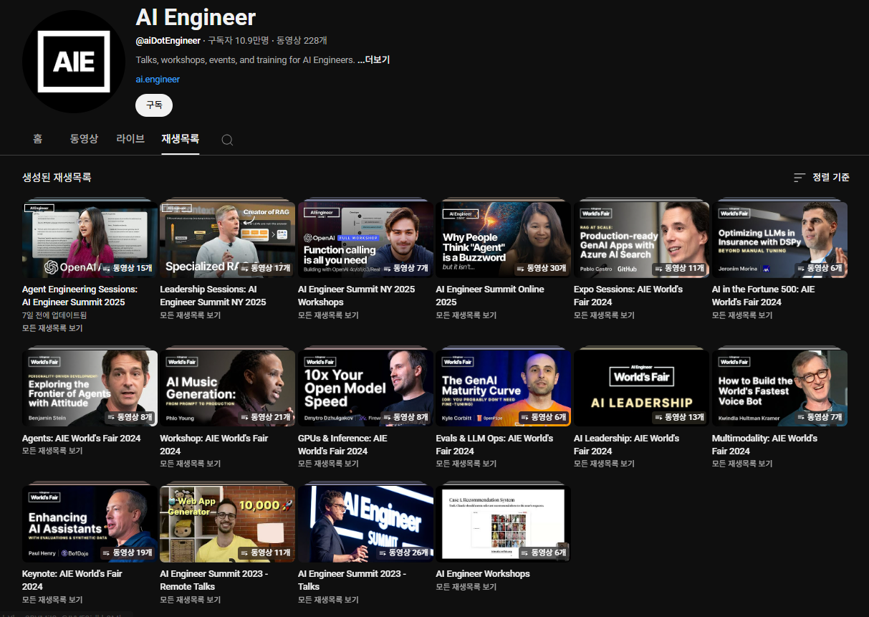Click the '7일 전에 업데이트됨' text

[54, 315]
